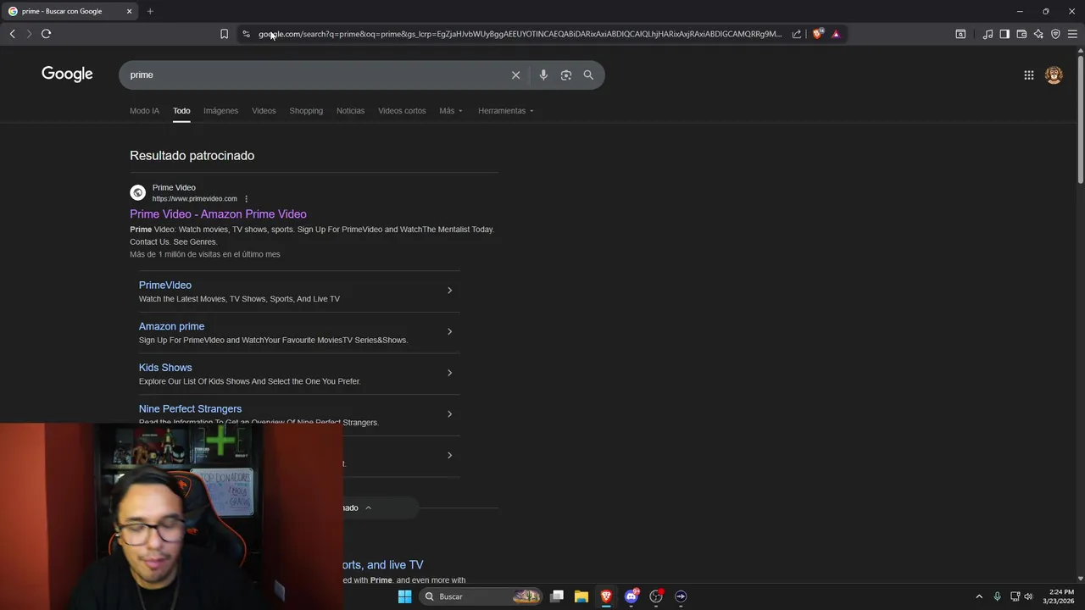Click the page vertical scrollbar thumb

[x=1080, y=119]
